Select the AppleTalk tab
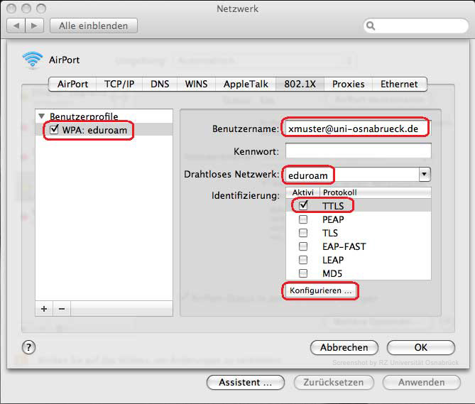The image size is (475, 404). [246, 84]
